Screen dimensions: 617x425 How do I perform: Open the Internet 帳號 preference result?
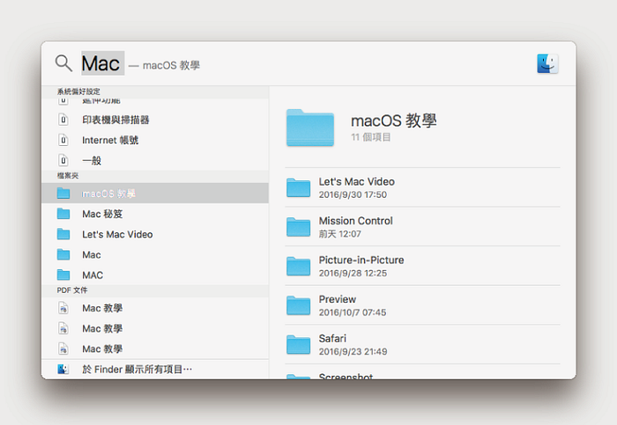pyautogui.click(x=155, y=140)
